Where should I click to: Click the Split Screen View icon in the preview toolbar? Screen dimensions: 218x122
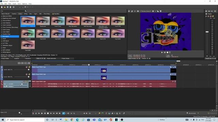click(x=138, y=11)
